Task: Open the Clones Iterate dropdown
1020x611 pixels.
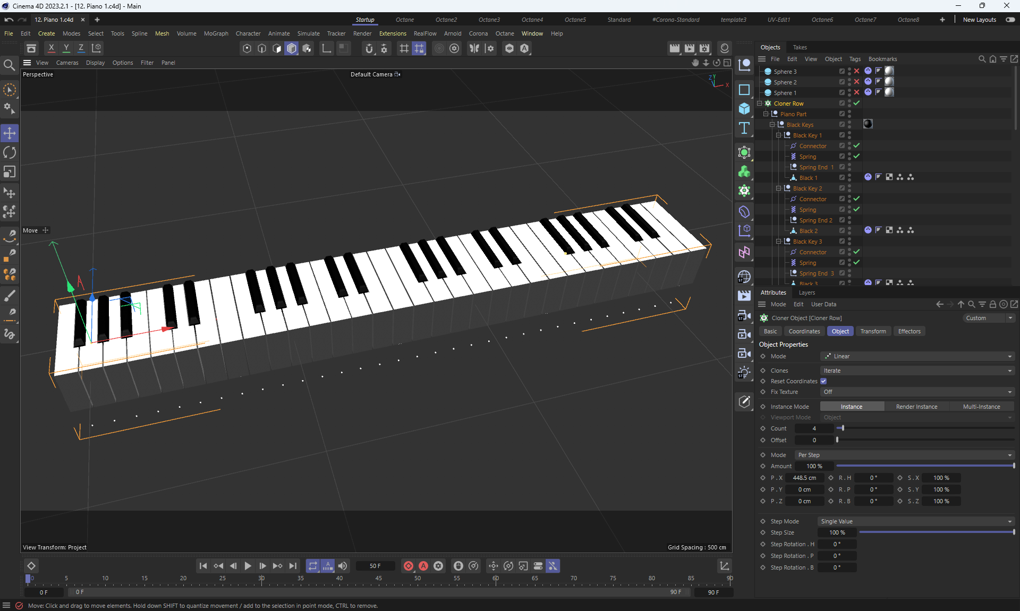Action: click(x=917, y=371)
